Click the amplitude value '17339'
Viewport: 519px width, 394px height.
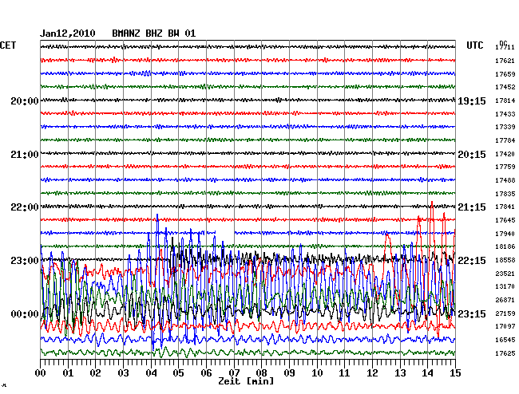(x=505, y=127)
